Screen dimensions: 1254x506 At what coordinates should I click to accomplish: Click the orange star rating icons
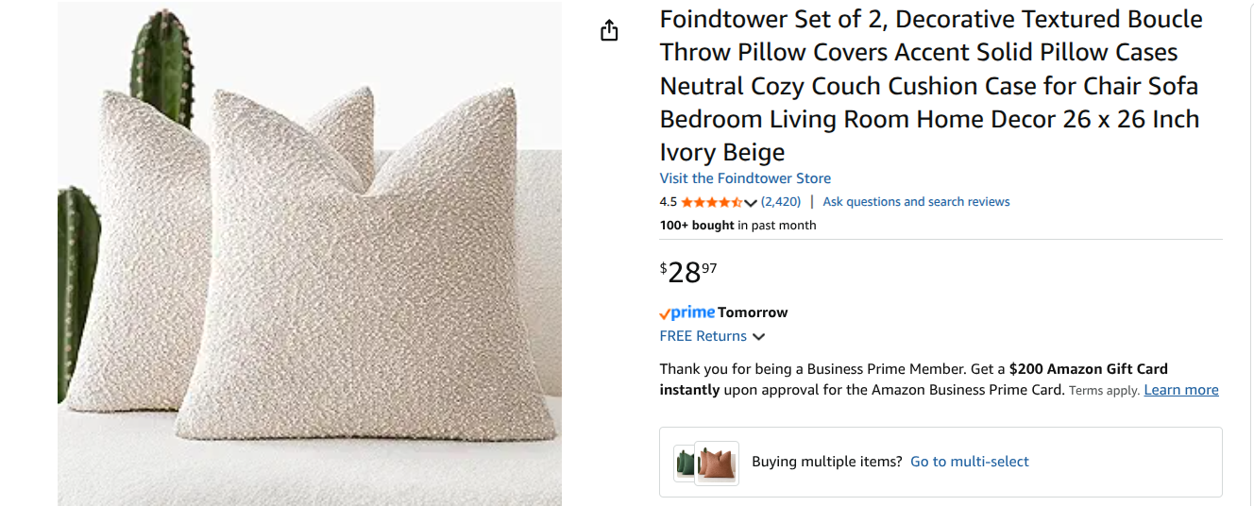click(x=711, y=202)
